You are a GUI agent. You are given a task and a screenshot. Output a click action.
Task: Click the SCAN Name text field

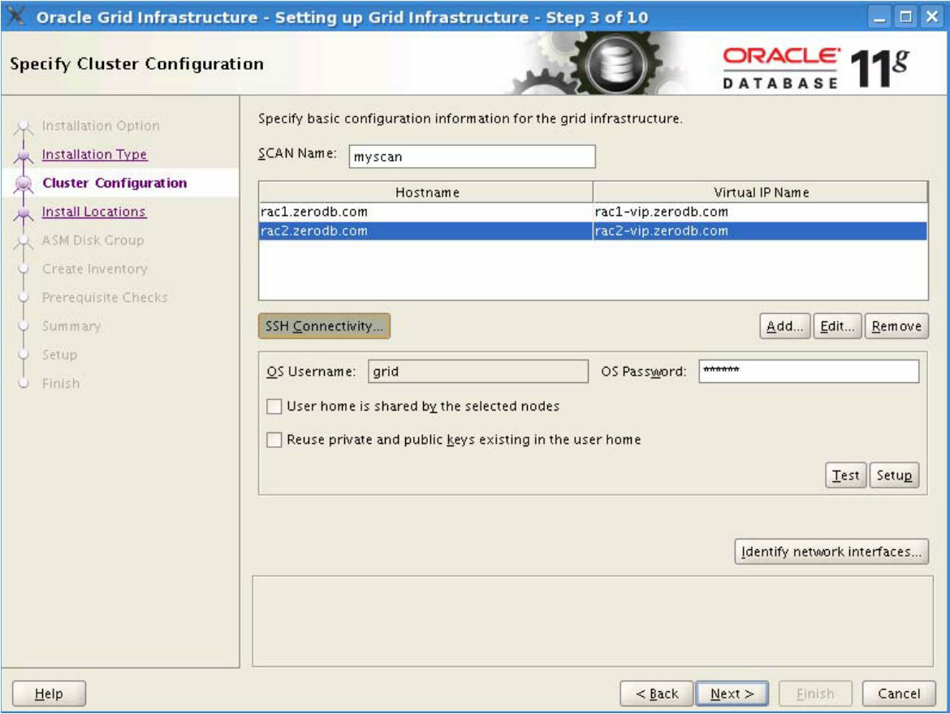(472, 157)
